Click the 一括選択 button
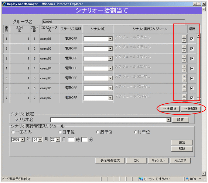208x183 pixels. pos(169,109)
